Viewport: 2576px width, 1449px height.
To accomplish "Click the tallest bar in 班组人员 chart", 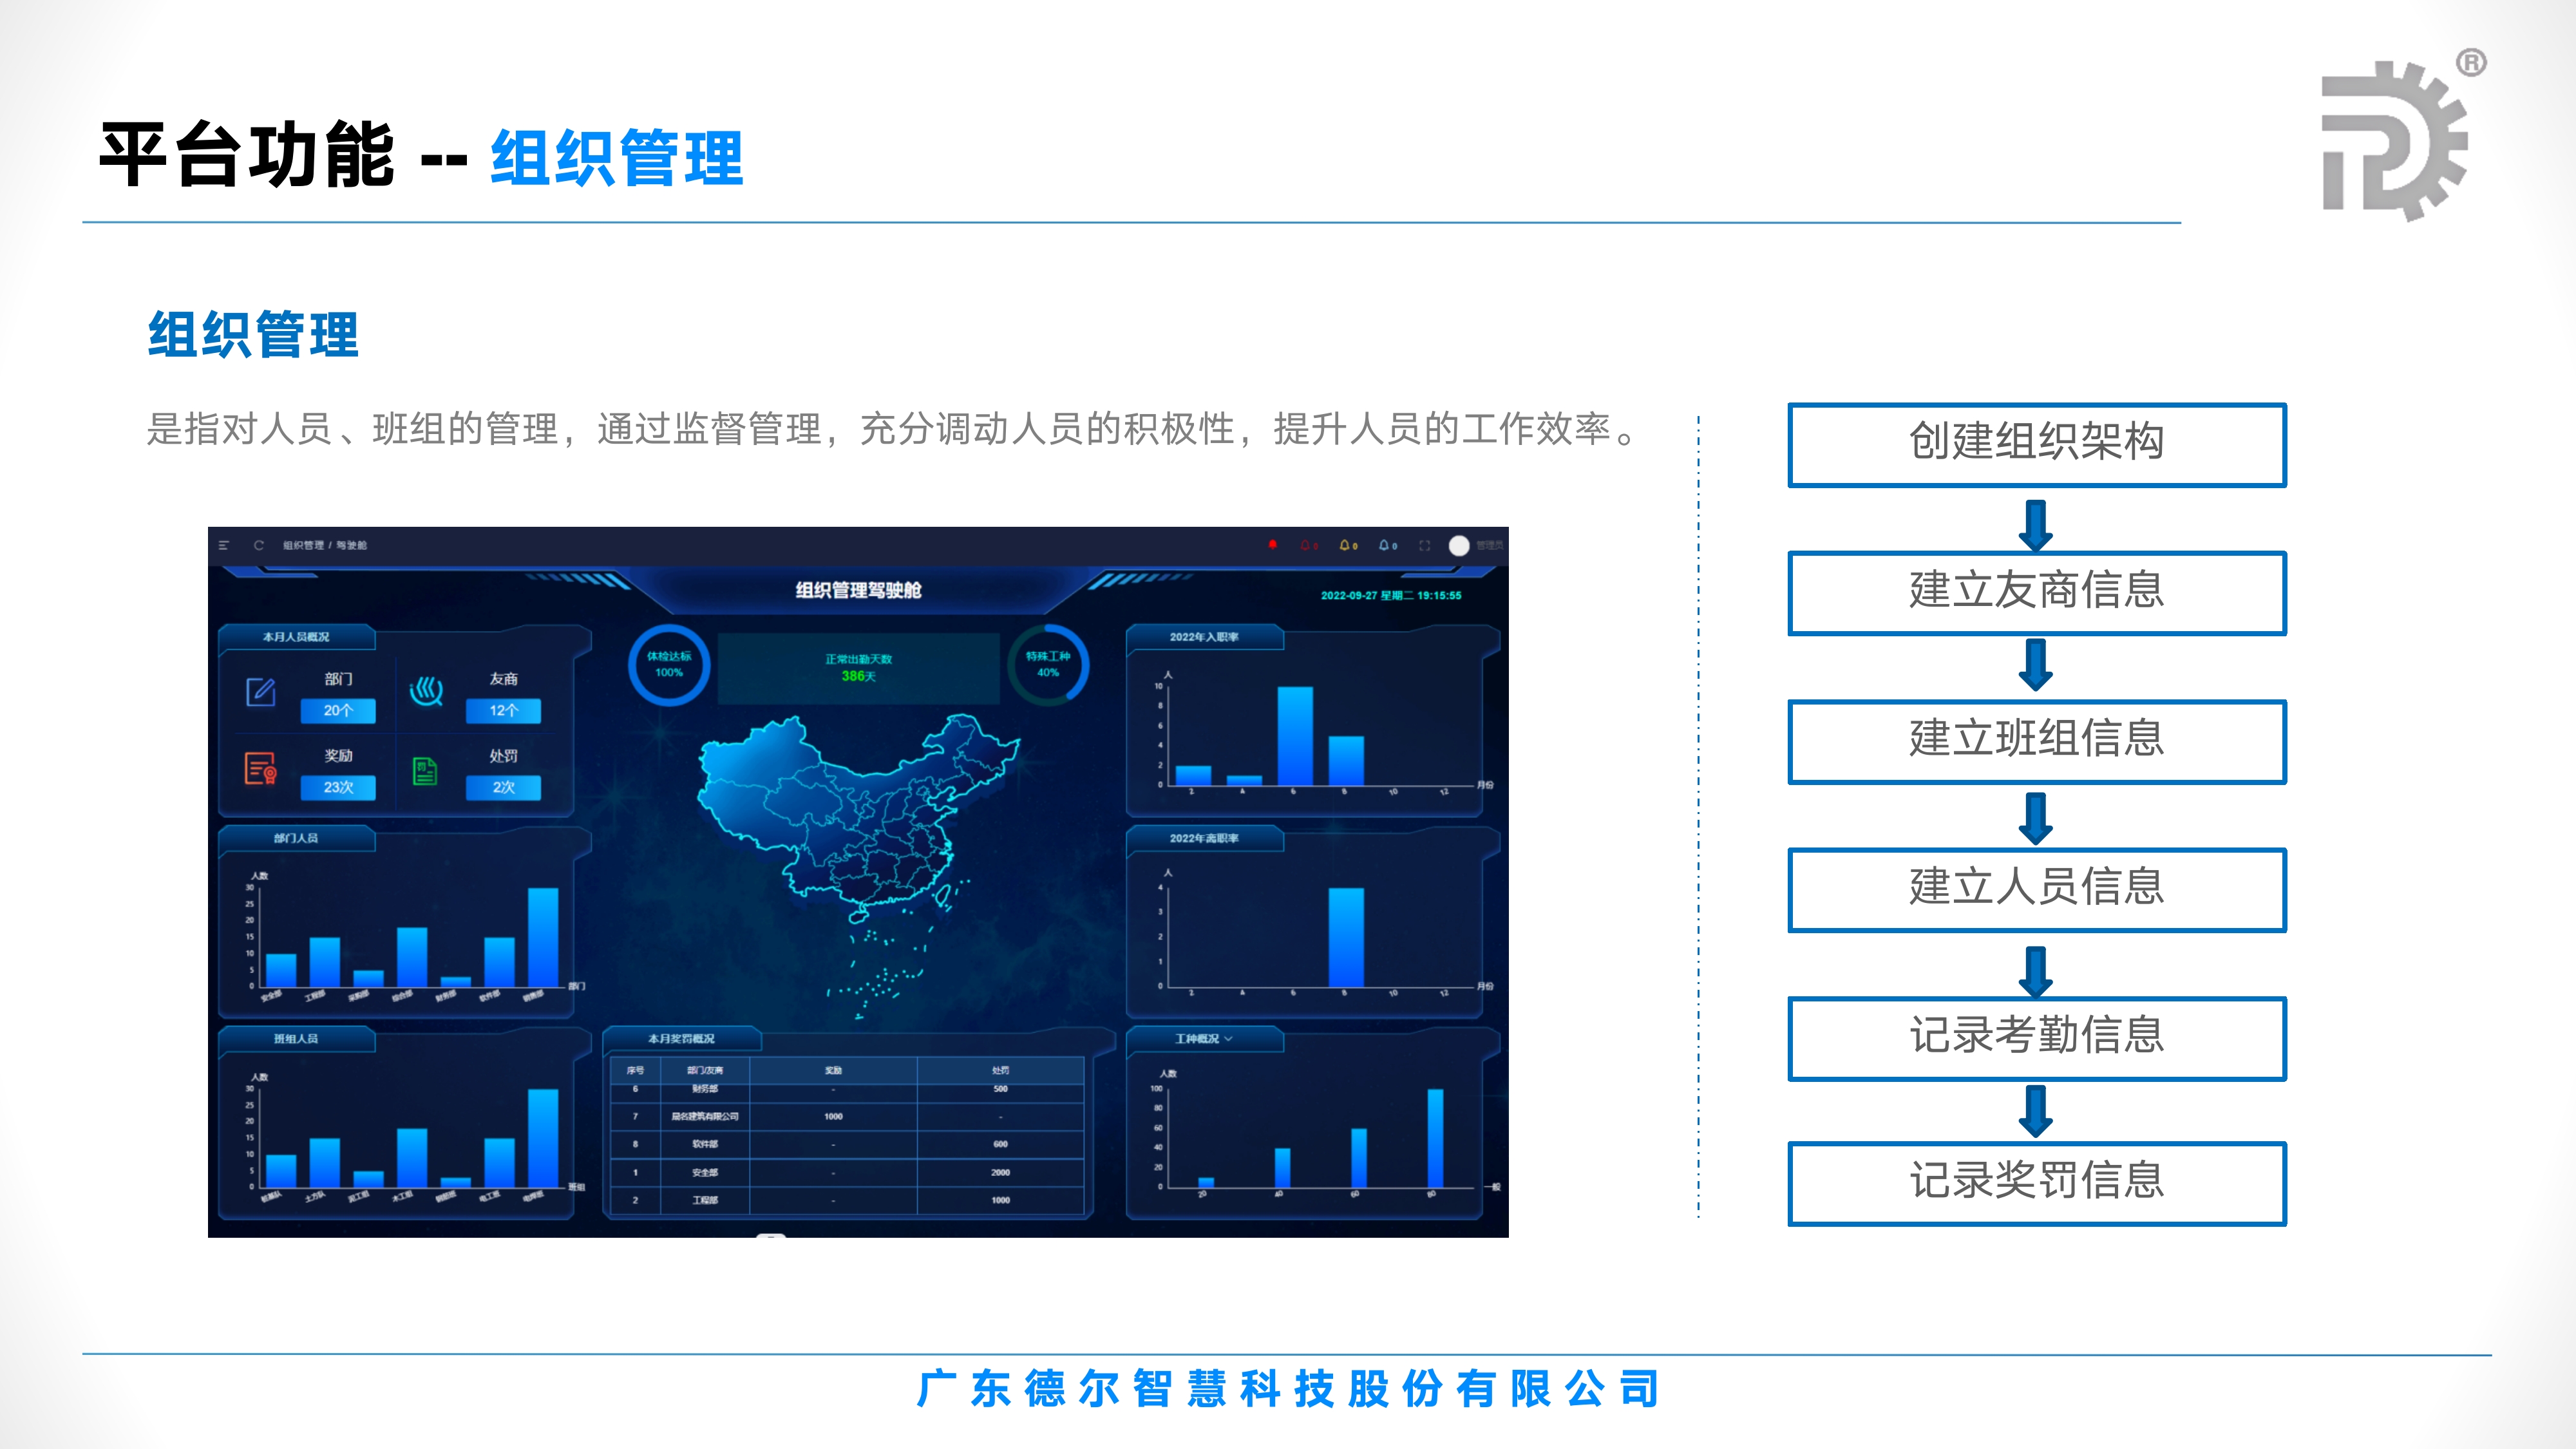I will pos(543,1138).
